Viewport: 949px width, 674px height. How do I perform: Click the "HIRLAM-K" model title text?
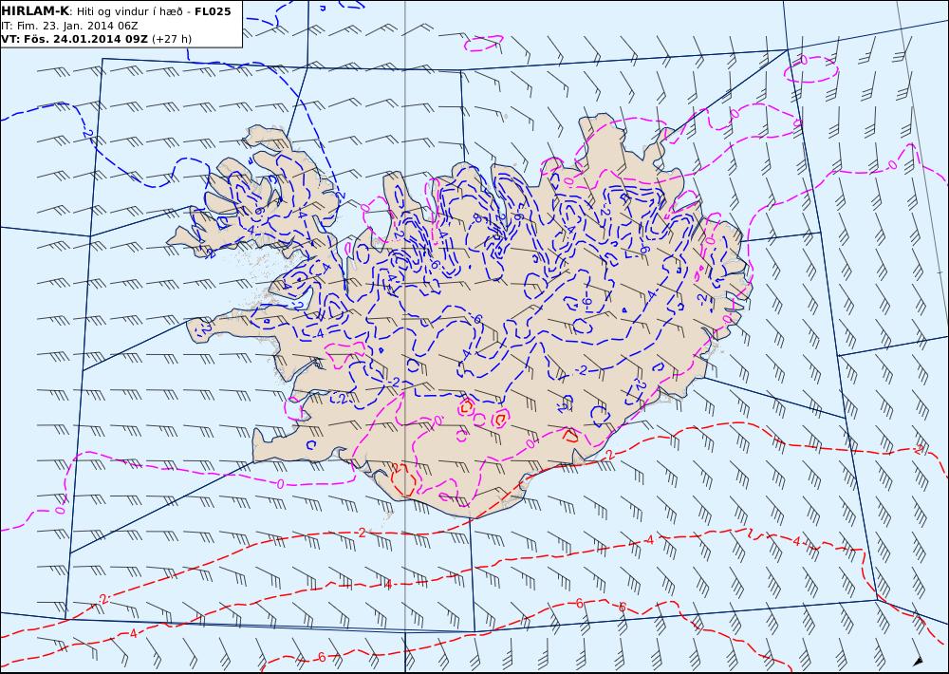[x=35, y=11]
